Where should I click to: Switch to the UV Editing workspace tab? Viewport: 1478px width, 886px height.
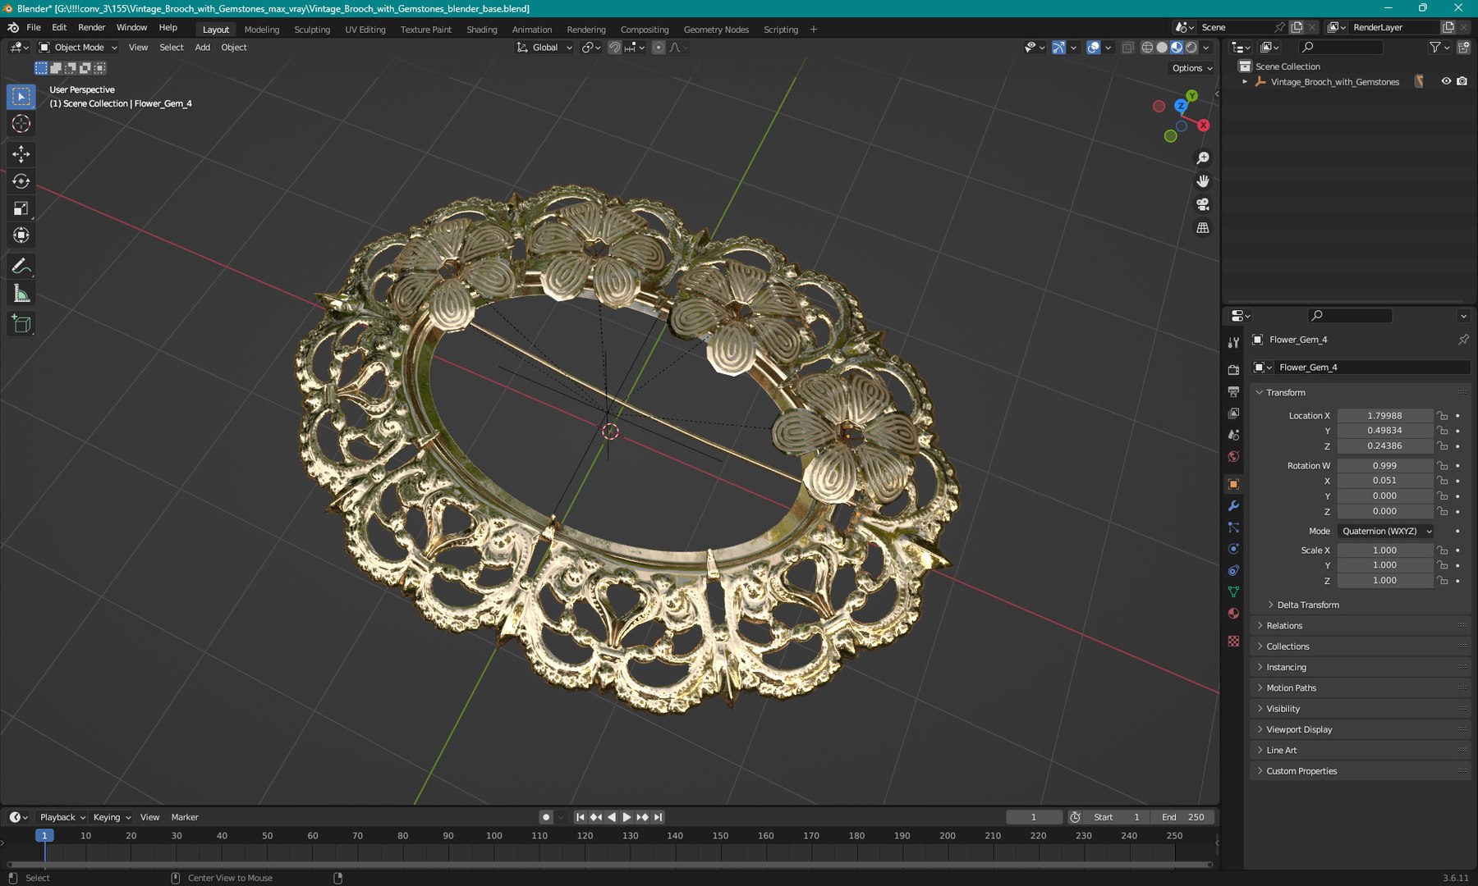coord(365,30)
